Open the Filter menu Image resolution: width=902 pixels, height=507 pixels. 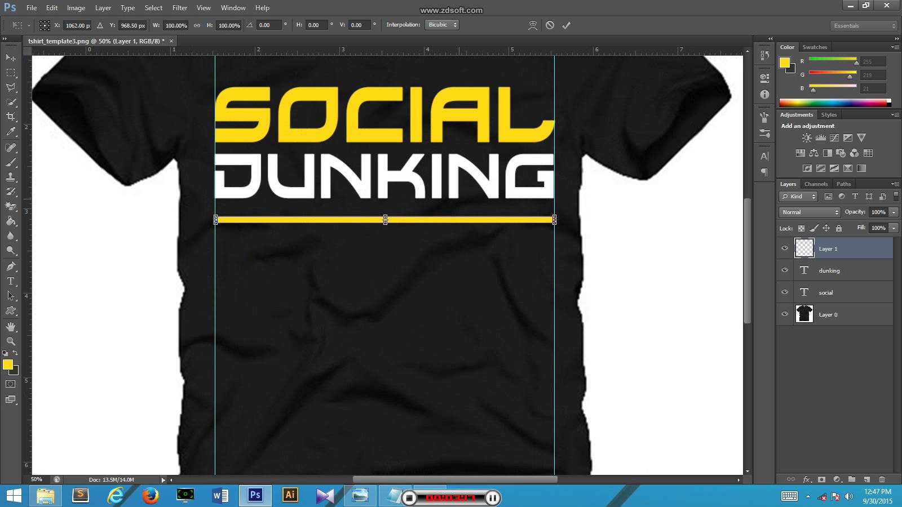[x=180, y=8]
